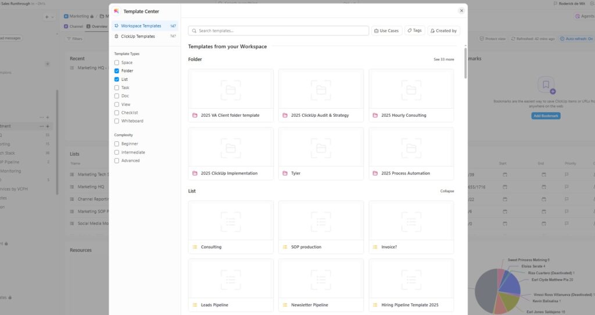Enable the Task template type checkbox
The image size is (595, 315).
(117, 88)
